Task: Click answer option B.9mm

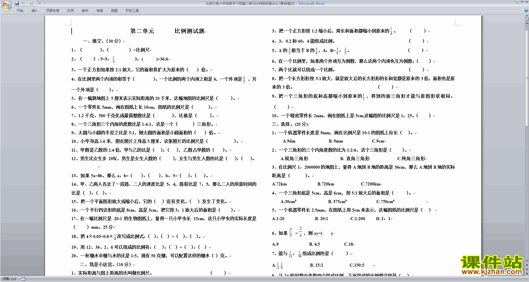Action: (336, 141)
